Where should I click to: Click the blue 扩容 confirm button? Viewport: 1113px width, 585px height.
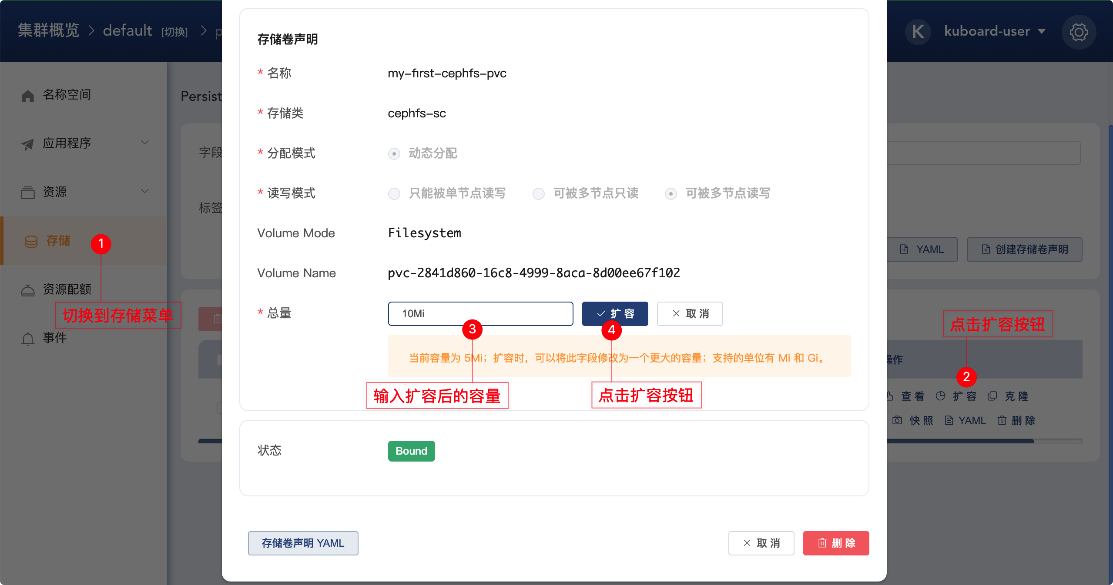tap(615, 313)
